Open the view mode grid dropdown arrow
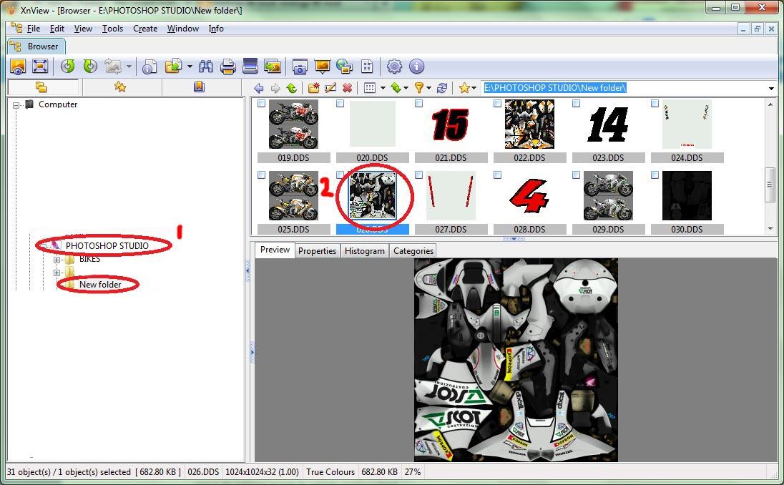784x485 pixels. [383, 89]
